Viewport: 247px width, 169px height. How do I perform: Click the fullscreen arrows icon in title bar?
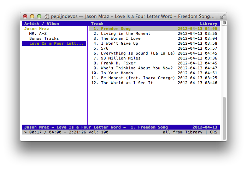[x=223, y=16]
